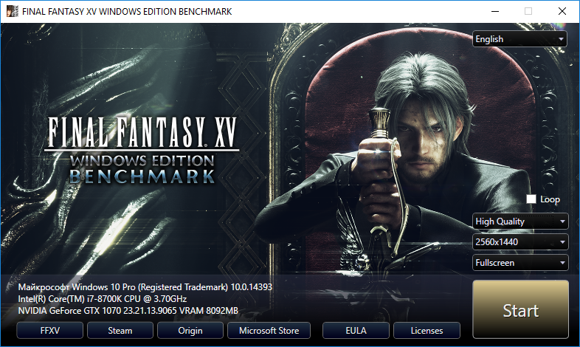Click the Origin store button
This screenshot has width=580, height=347.
[190, 330]
